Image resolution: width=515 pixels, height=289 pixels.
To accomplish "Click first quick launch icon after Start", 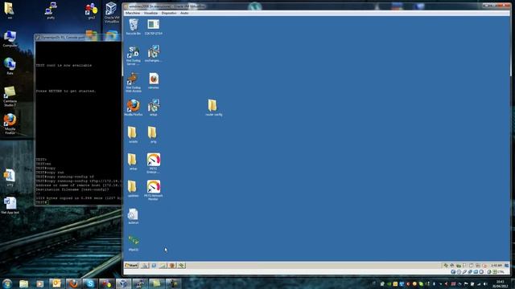I will [145, 266].
